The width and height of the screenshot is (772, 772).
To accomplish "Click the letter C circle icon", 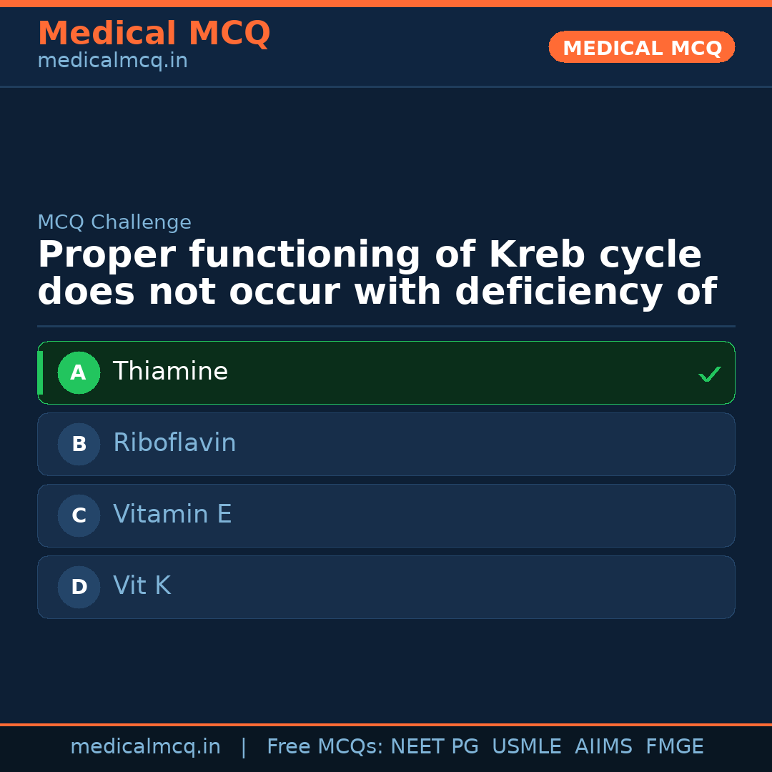I will coord(79,515).
